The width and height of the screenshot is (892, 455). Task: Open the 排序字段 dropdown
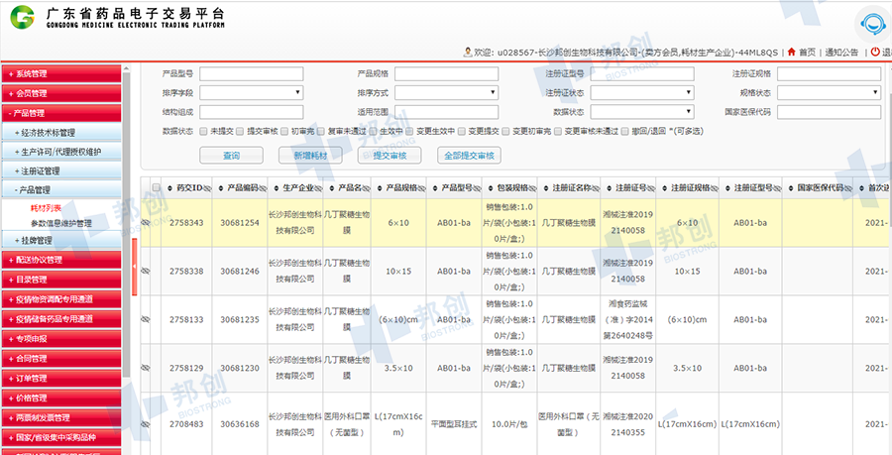(x=251, y=93)
